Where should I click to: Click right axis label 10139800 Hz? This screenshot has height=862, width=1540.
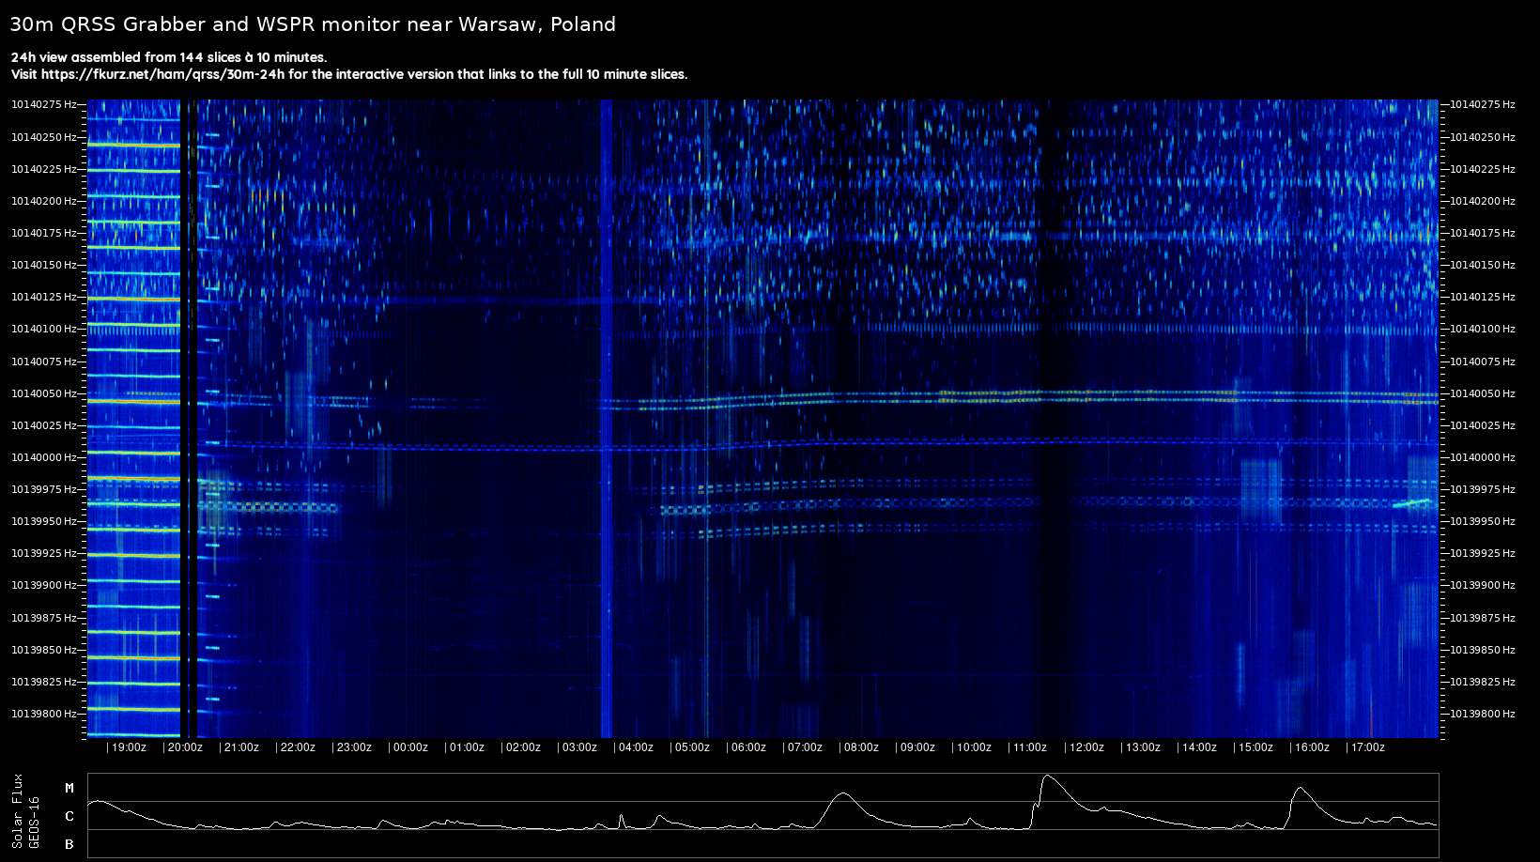point(1483,714)
